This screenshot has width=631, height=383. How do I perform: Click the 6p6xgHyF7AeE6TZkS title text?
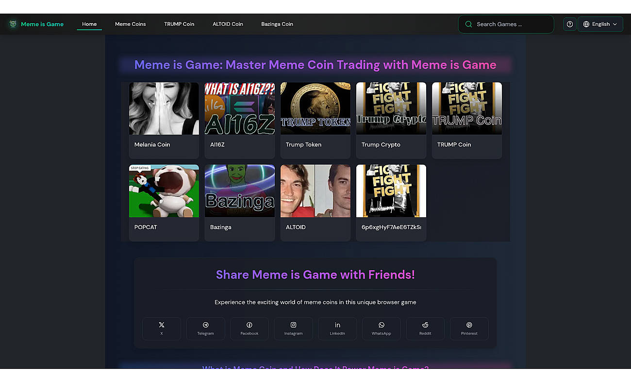391,227
